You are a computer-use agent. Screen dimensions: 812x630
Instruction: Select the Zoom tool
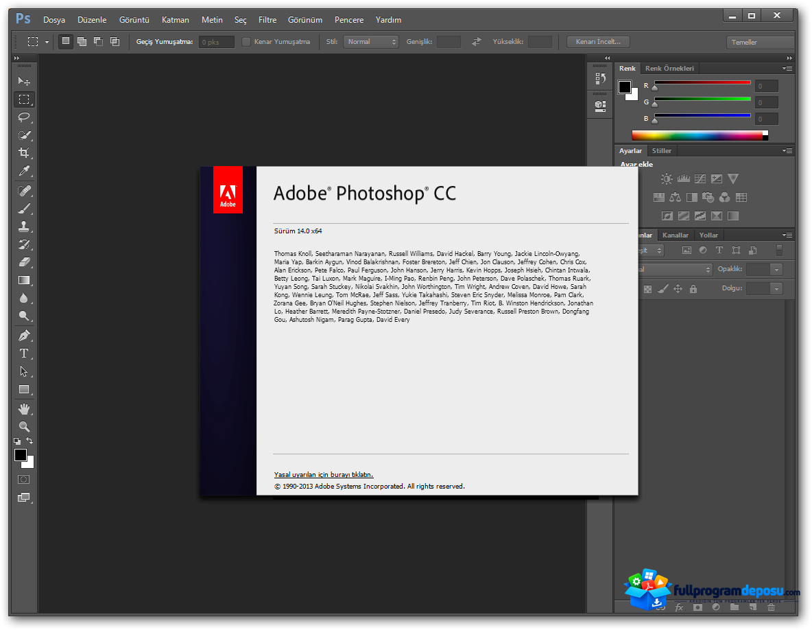24,427
